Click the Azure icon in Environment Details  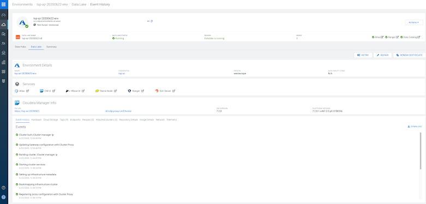click(17, 65)
